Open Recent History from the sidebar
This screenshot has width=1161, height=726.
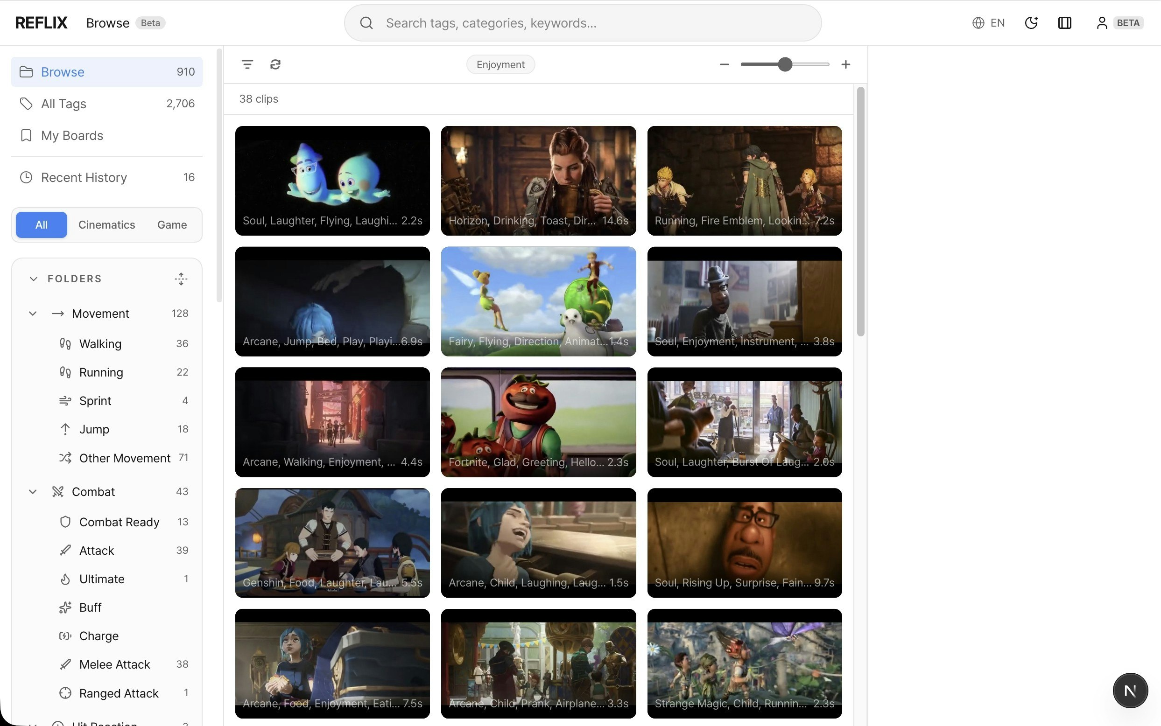pyautogui.click(x=83, y=177)
